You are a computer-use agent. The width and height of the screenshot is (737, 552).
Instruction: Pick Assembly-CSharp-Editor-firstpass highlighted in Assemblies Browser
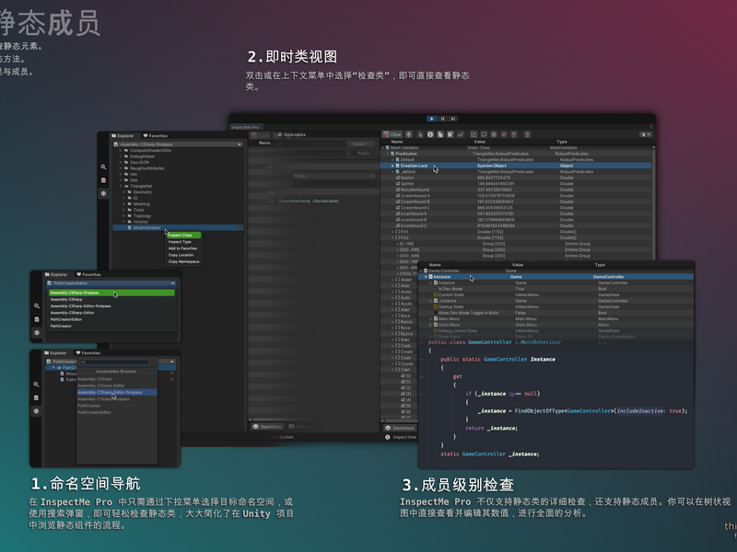pyautogui.click(x=117, y=393)
